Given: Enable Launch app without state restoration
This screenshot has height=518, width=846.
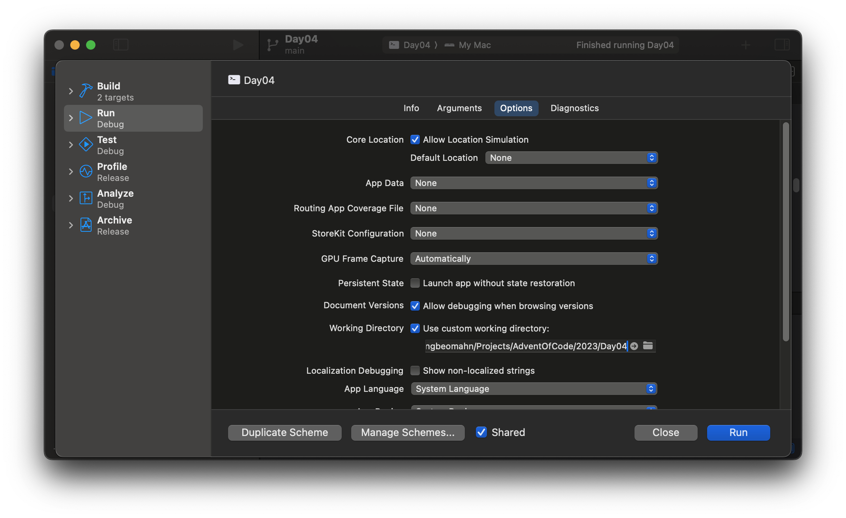Looking at the screenshot, I should pos(415,283).
